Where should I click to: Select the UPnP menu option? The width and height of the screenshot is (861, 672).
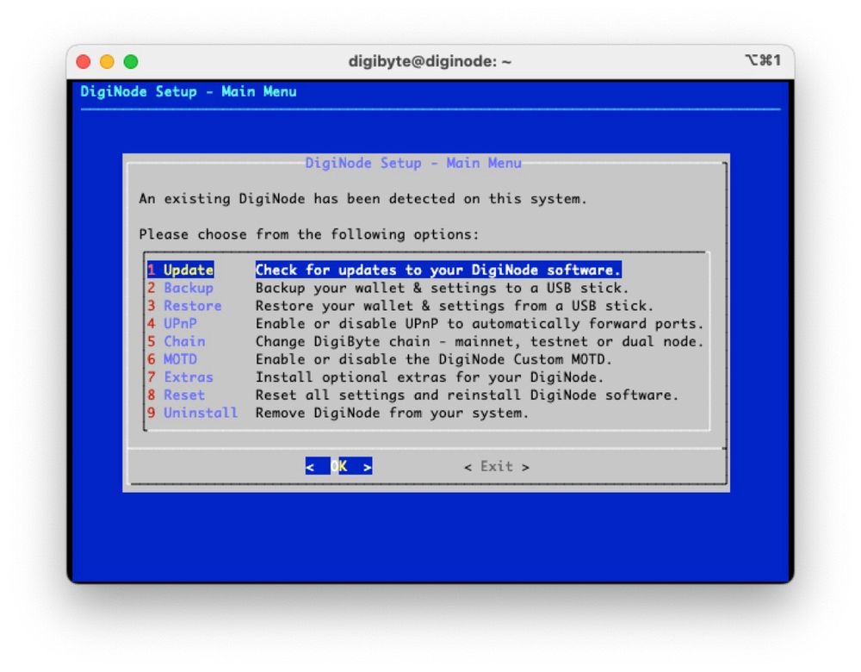point(172,324)
